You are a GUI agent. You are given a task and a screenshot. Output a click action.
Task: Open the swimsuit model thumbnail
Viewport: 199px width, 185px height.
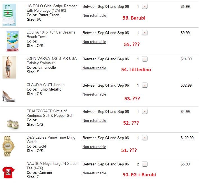[9, 67]
